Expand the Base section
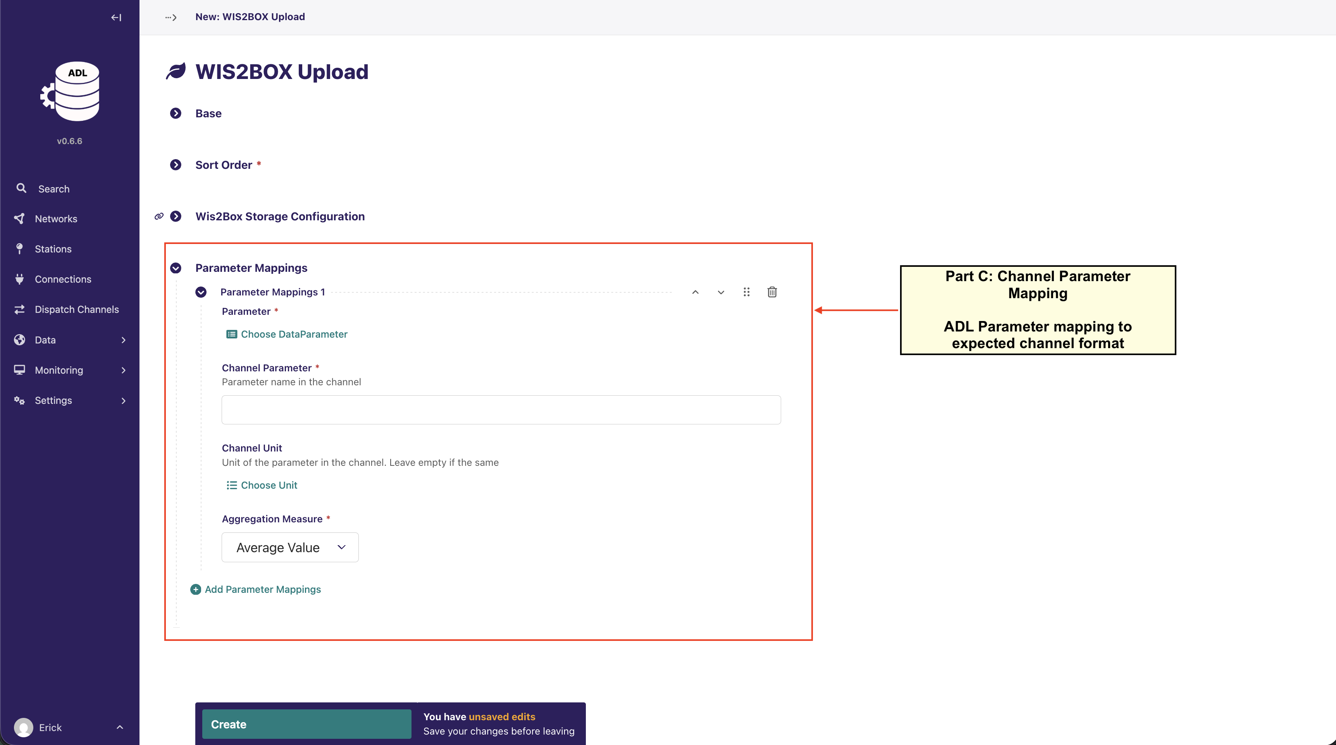 176,113
